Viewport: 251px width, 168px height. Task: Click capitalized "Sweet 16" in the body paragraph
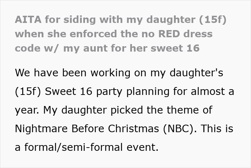point(68,91)
